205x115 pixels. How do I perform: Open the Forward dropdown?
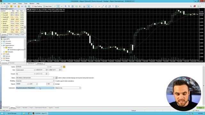pos(35,74)
